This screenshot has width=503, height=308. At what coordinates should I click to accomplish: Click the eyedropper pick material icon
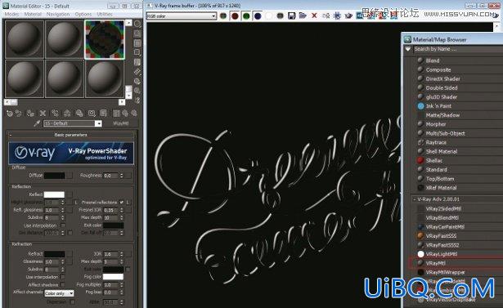coord(37,123)
